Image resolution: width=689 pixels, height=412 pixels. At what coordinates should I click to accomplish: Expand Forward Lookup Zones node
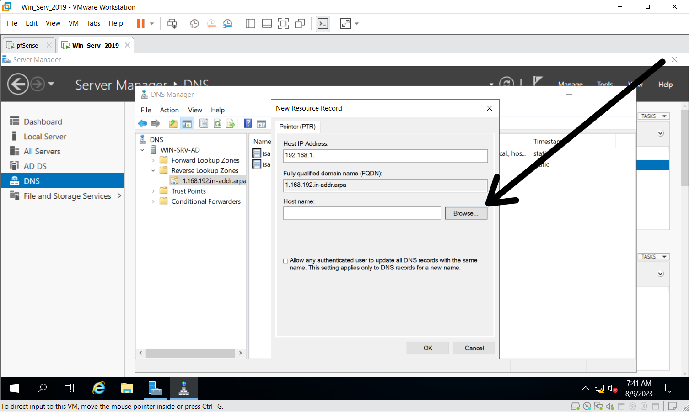[x=153, y=160]
